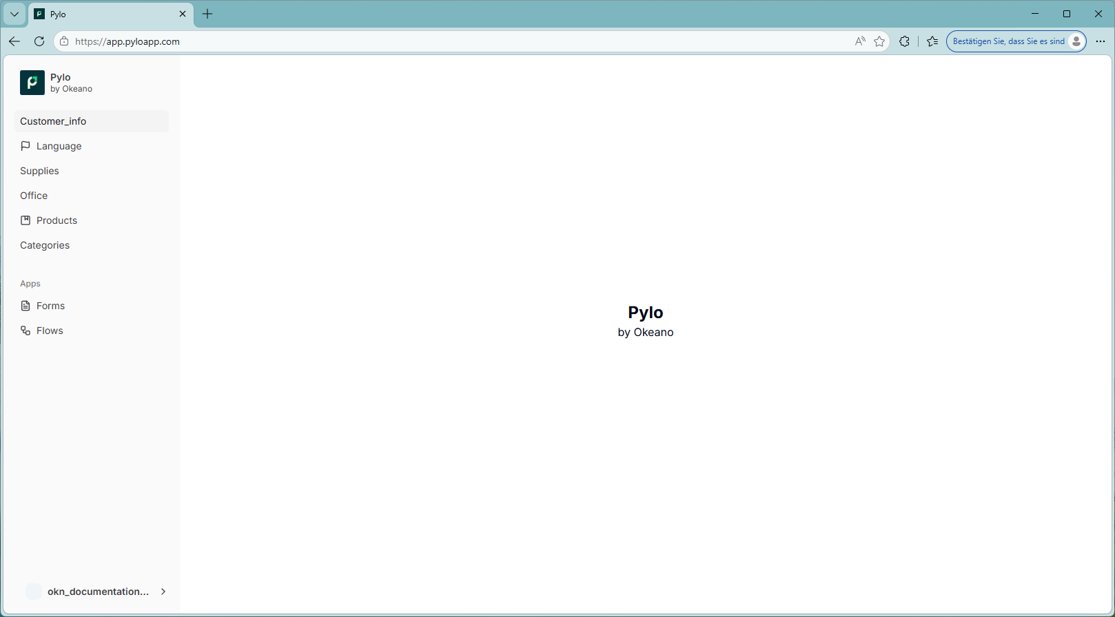Screen dimensions: 1115x617
Task: Click the Pylo logo icon in sidebar
Action: (32, 83)
